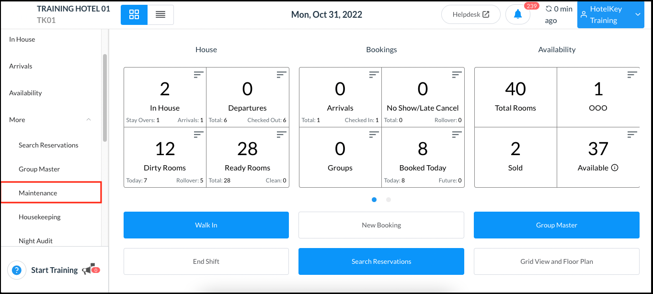Collapse the More section in the sidebar

(x=88, y=120)
